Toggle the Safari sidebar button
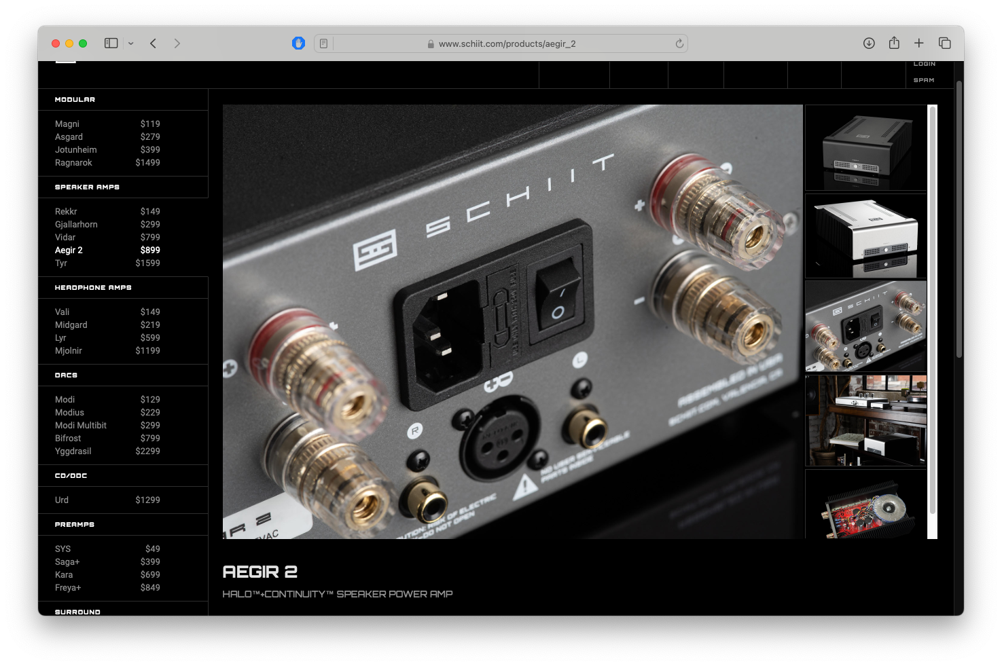1002x666 pixels. pyautogui.click(x=111, y=43)
